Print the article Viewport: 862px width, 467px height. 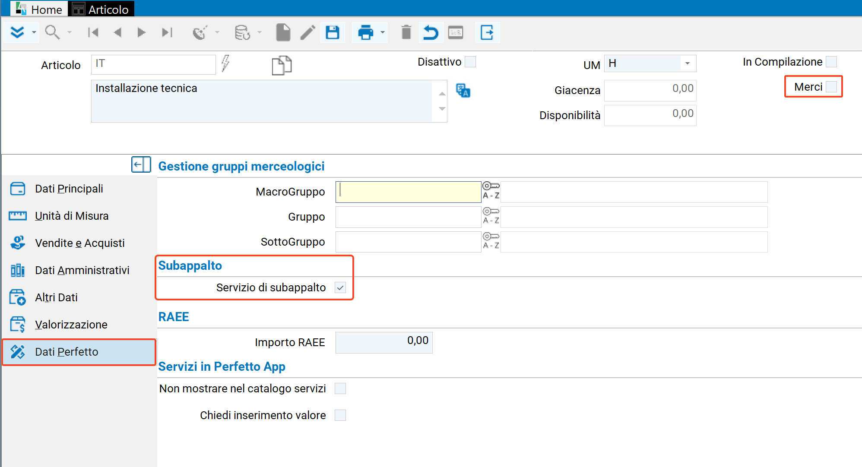pyautogui.click(x=365, y=32)
